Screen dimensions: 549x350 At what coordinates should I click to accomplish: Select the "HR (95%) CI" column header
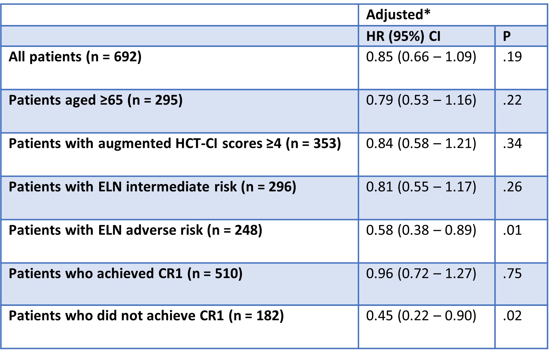point(403,36)
